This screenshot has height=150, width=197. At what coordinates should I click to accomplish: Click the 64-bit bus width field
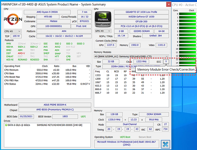(x=161, y=31)
